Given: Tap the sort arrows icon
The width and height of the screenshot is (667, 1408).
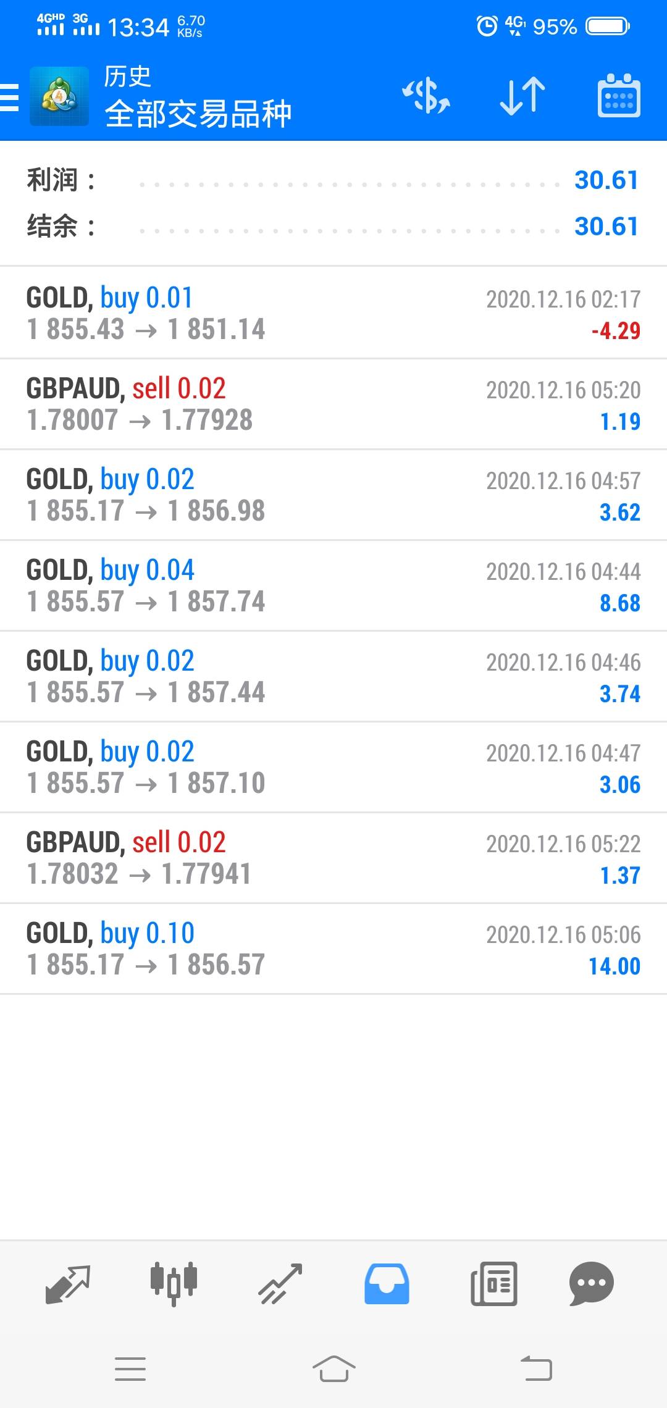Looking at the screenshot, I should click(522, 96).
